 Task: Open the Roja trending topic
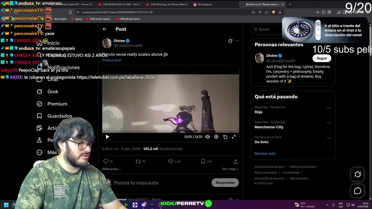pos(259,112)
